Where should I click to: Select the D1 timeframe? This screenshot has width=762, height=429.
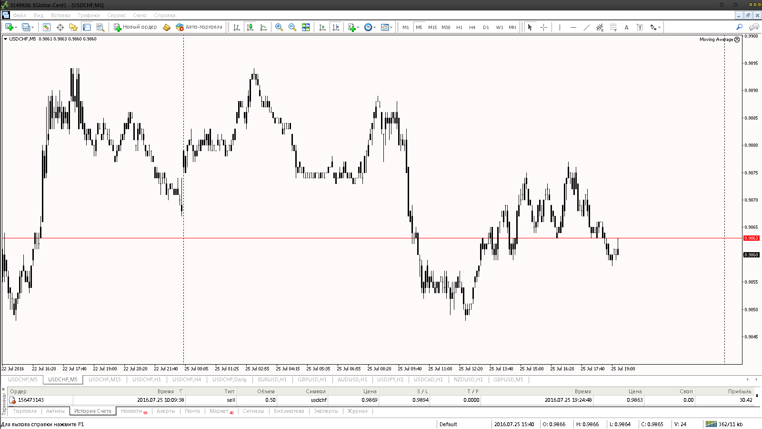tap(486, 27)
